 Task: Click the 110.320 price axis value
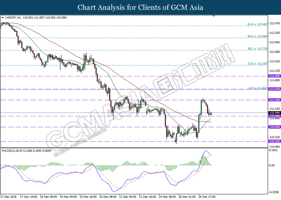[x=275, y=137]
